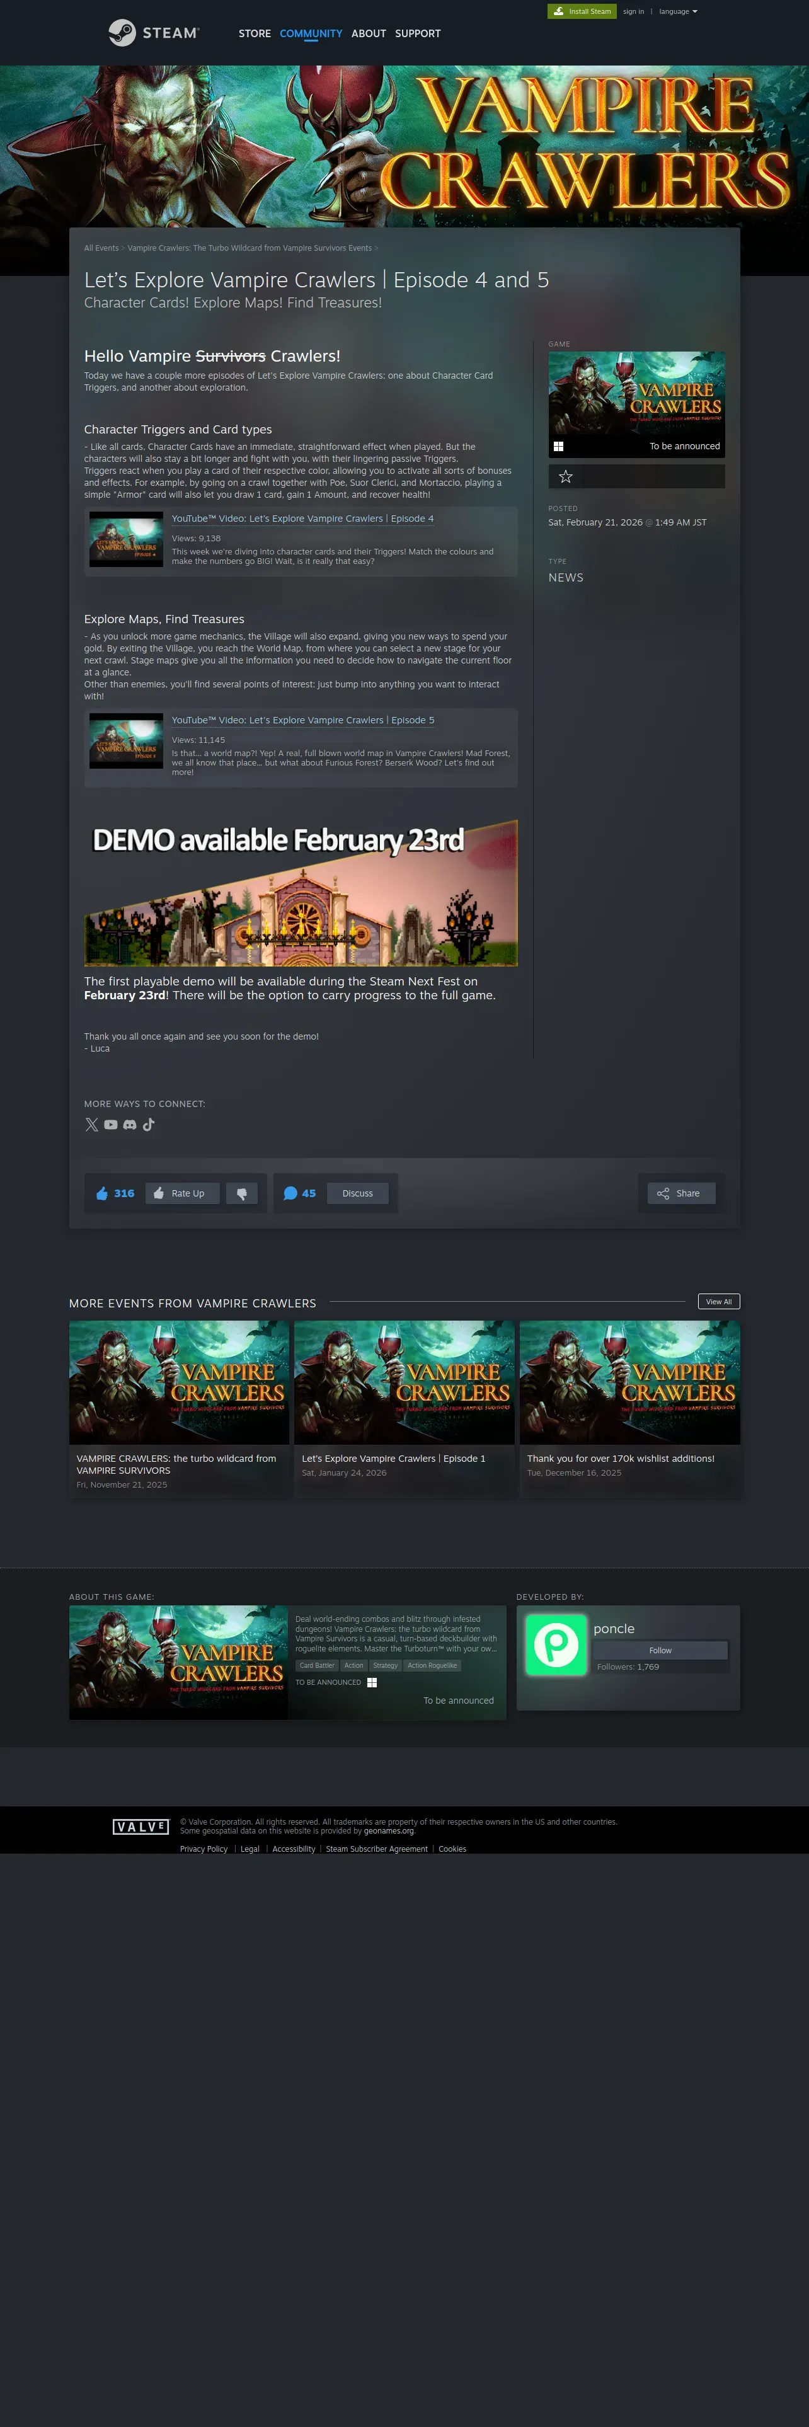Click the Share button
Image resolution: width=809 pixels, height=2427 pixels.
(681, 1194)
